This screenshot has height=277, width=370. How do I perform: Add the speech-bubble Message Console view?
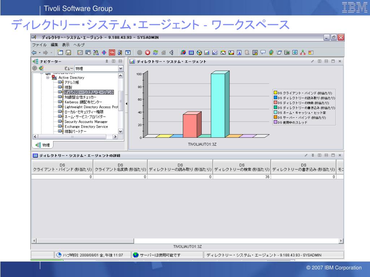(263, 53)
